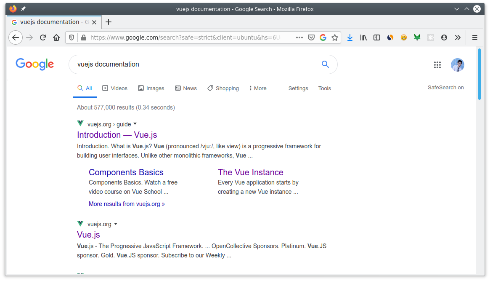Click the smiley face extension icon
Image resolution: width=490 pixels, height=281 pixels.
[x=403, y=37]
